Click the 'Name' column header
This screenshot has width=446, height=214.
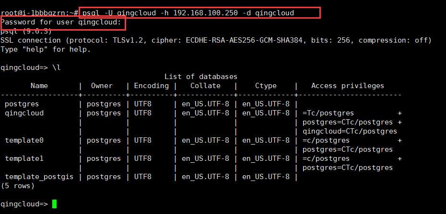39,86
